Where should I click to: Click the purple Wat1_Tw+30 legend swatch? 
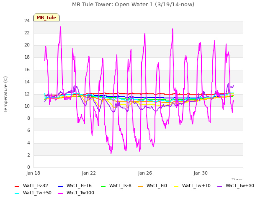[219, 186]
